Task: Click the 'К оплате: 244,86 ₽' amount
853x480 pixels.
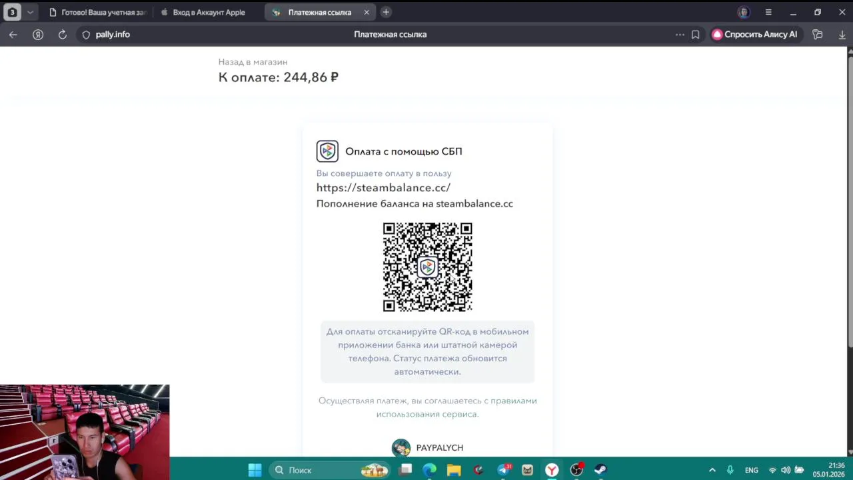Action: coord(279,77)
